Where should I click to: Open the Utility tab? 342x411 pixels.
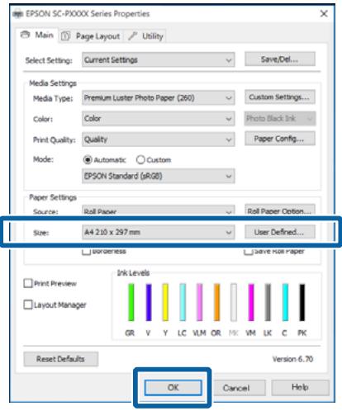click(x=146, y=36)
